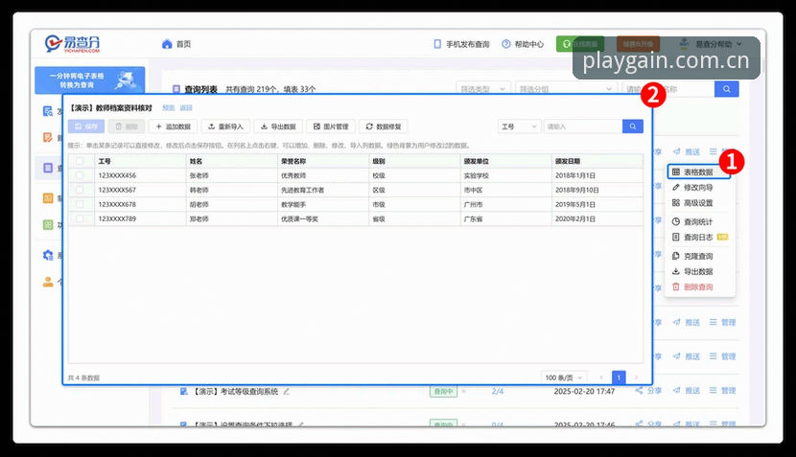Click the 克隆查询 copy icon
The image size is (796, 457).
676,256
